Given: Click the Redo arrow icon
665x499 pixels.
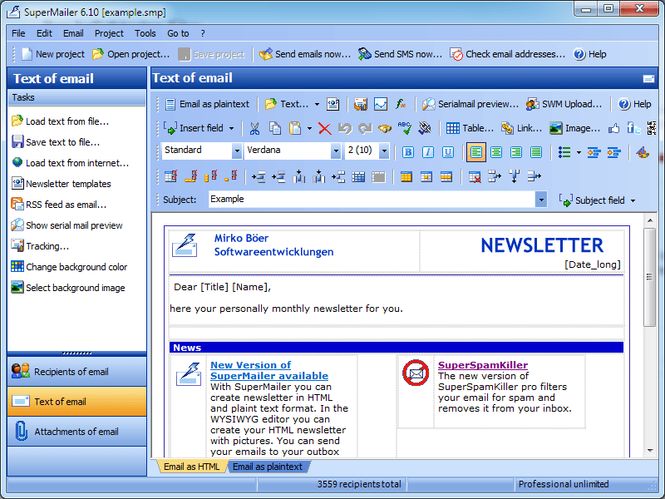Looking at the screenshot, I should coord(365,128).
